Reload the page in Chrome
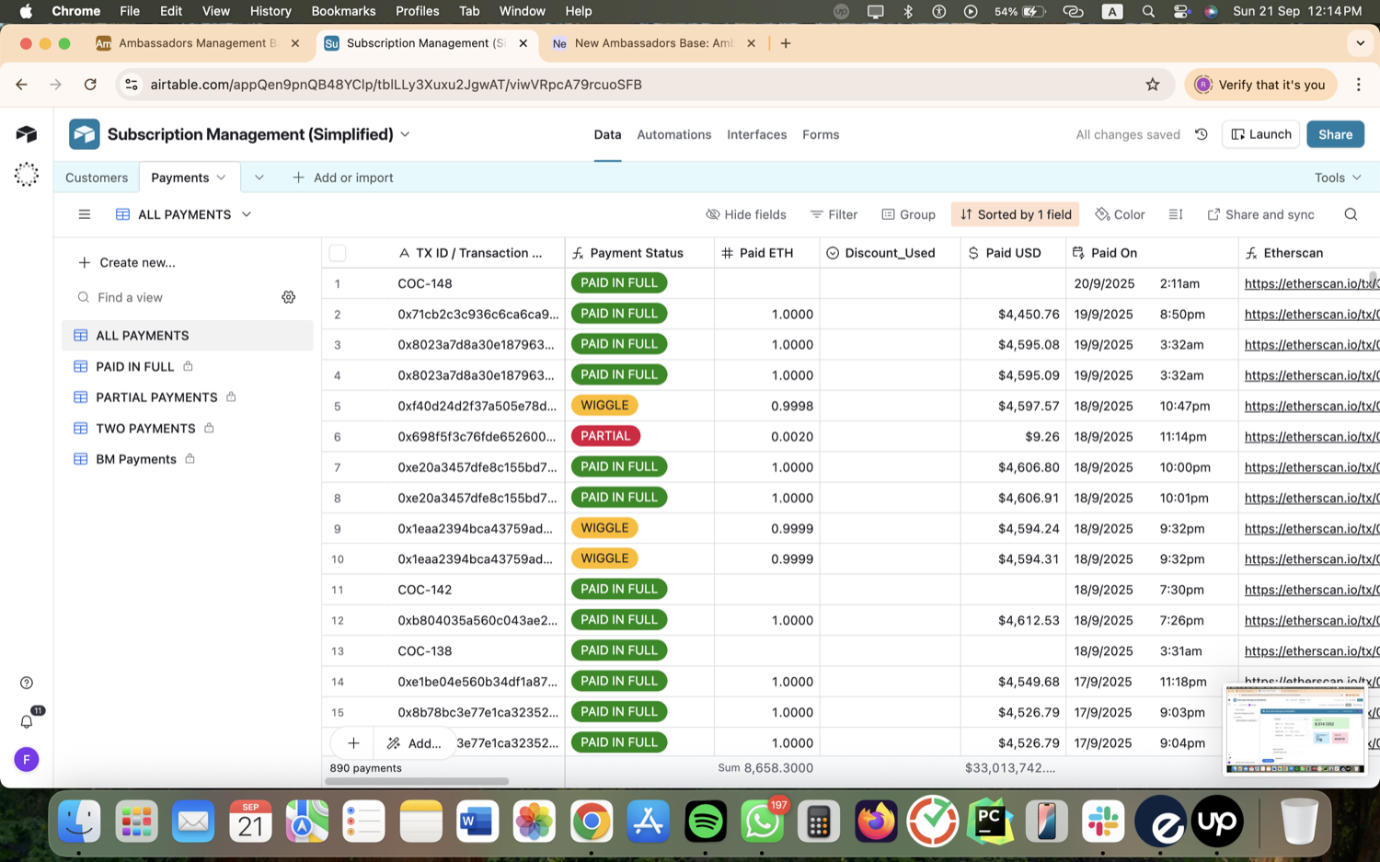The width and height of the screenshot is (1380, 862). (90, 85)
